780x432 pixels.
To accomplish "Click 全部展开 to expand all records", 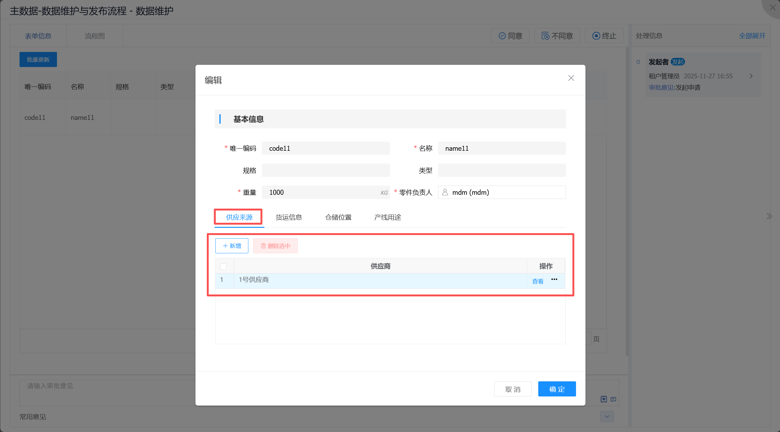I will pos(752,36).
